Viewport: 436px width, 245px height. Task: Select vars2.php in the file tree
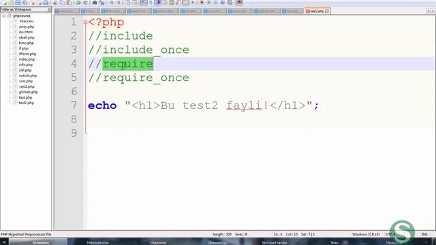[x=27, y=86]
